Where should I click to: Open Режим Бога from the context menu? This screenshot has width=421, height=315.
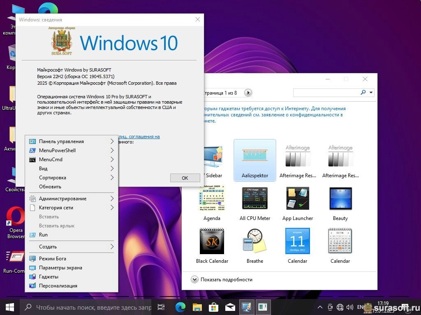(52, 259)
